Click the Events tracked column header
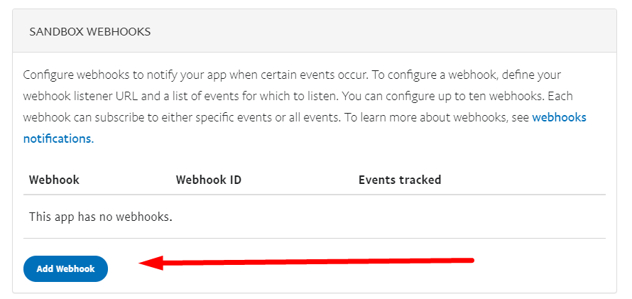Image resolution: width=632 pixels, height=299 pixels. click(399, 180)
